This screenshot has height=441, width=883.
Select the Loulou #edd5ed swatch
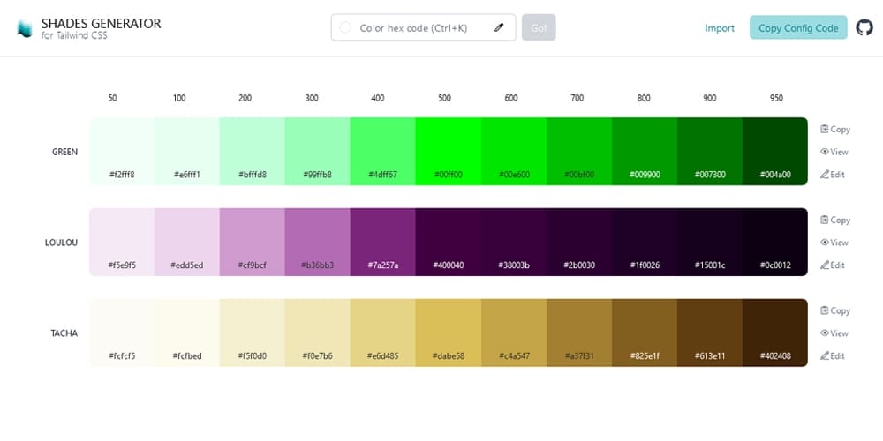click(x=187, y=242)
